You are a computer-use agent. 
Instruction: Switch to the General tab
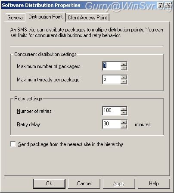tap(16, 18)
